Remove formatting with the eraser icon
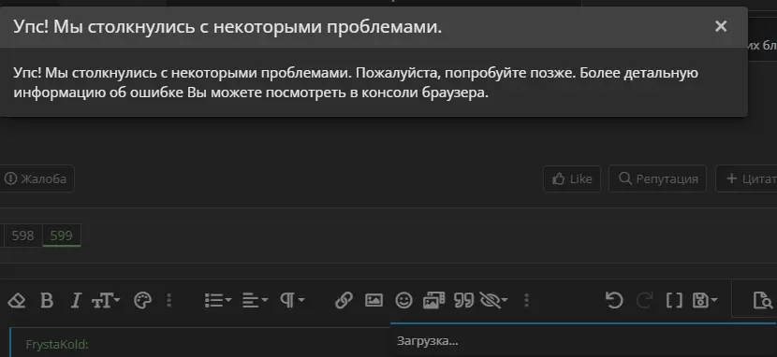This screenshot has width=777, height=357. (x=17, y=300)
